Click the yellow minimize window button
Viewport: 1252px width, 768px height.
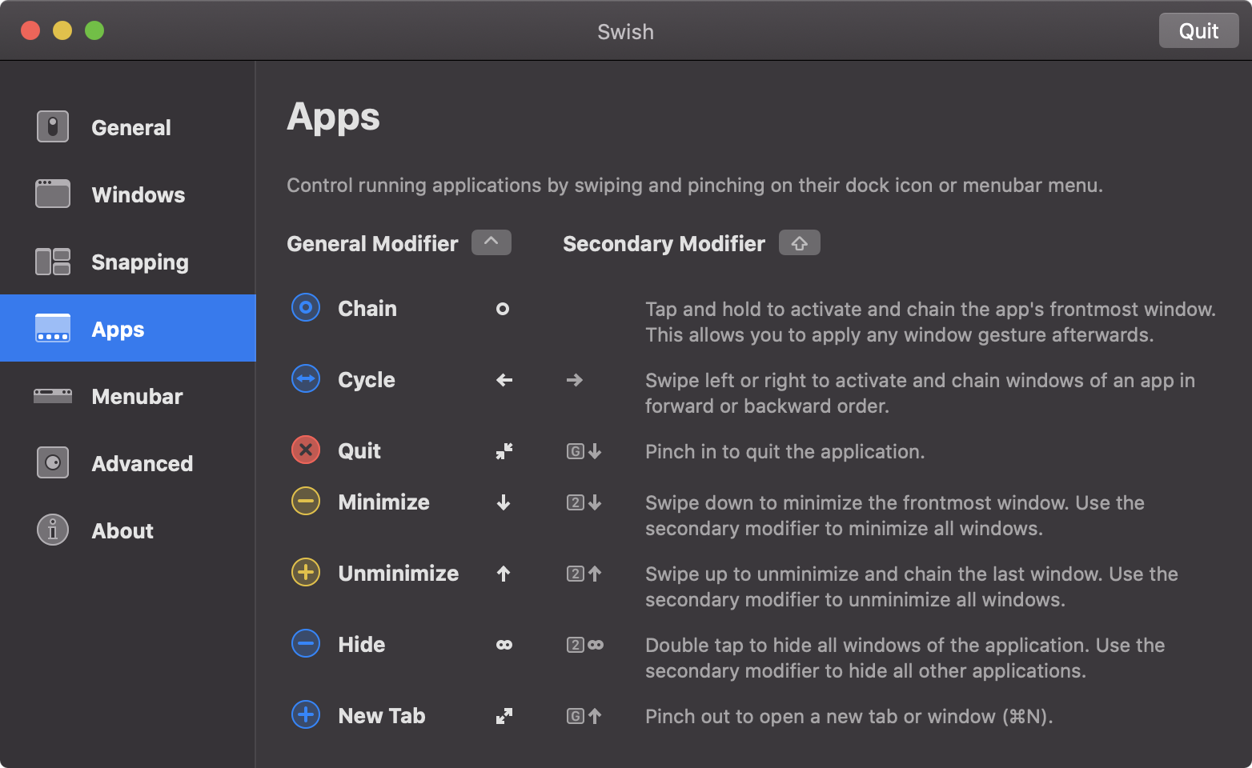point(62,30)
